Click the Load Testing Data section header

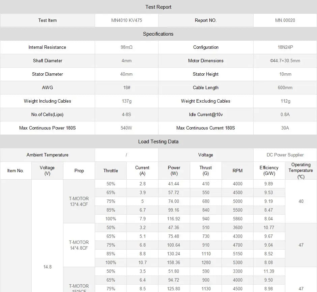pyautogui.click(x=158, y=142)
